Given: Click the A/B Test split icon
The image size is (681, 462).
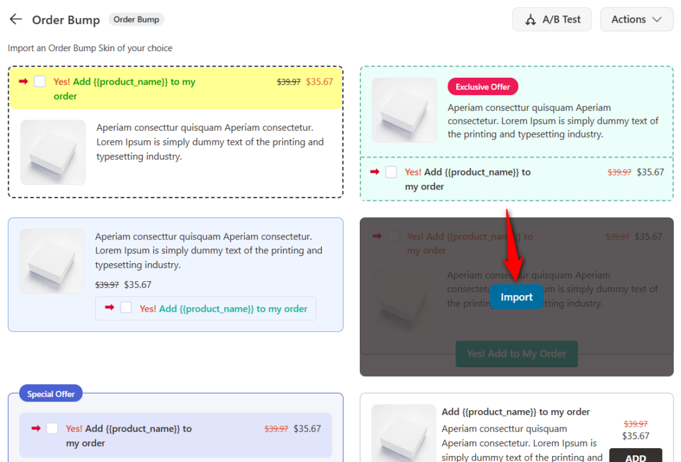Looking at the screenshot, I should click(x=530, y=19).
